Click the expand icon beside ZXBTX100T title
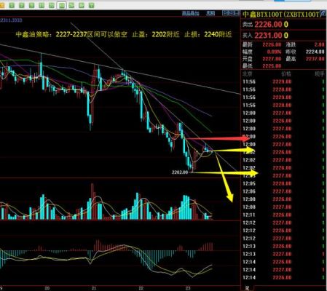The height and width of the screenshot is (291, 327). [323, 14]
